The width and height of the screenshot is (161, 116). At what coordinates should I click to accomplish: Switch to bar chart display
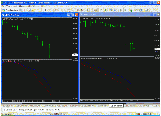tap(101, 10)
